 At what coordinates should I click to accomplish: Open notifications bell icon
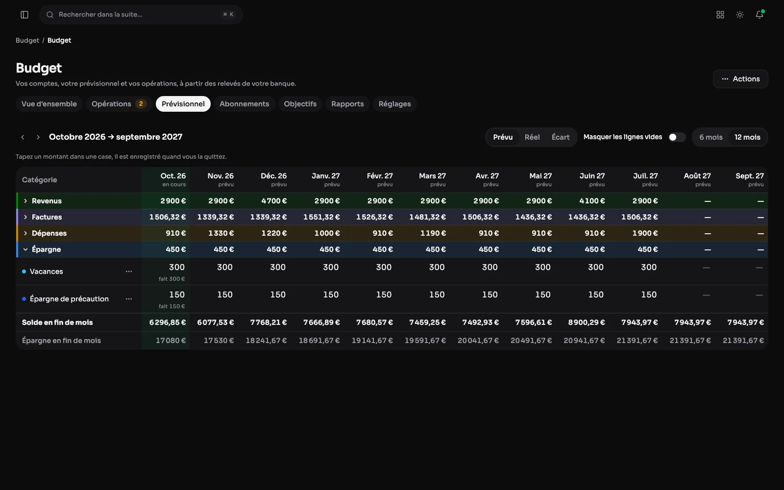(x=759, y=15)
